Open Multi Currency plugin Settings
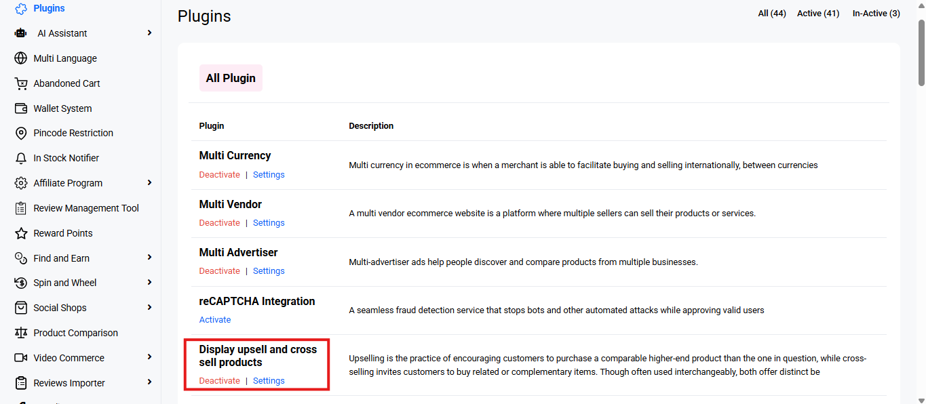 (x=269, y=175)
